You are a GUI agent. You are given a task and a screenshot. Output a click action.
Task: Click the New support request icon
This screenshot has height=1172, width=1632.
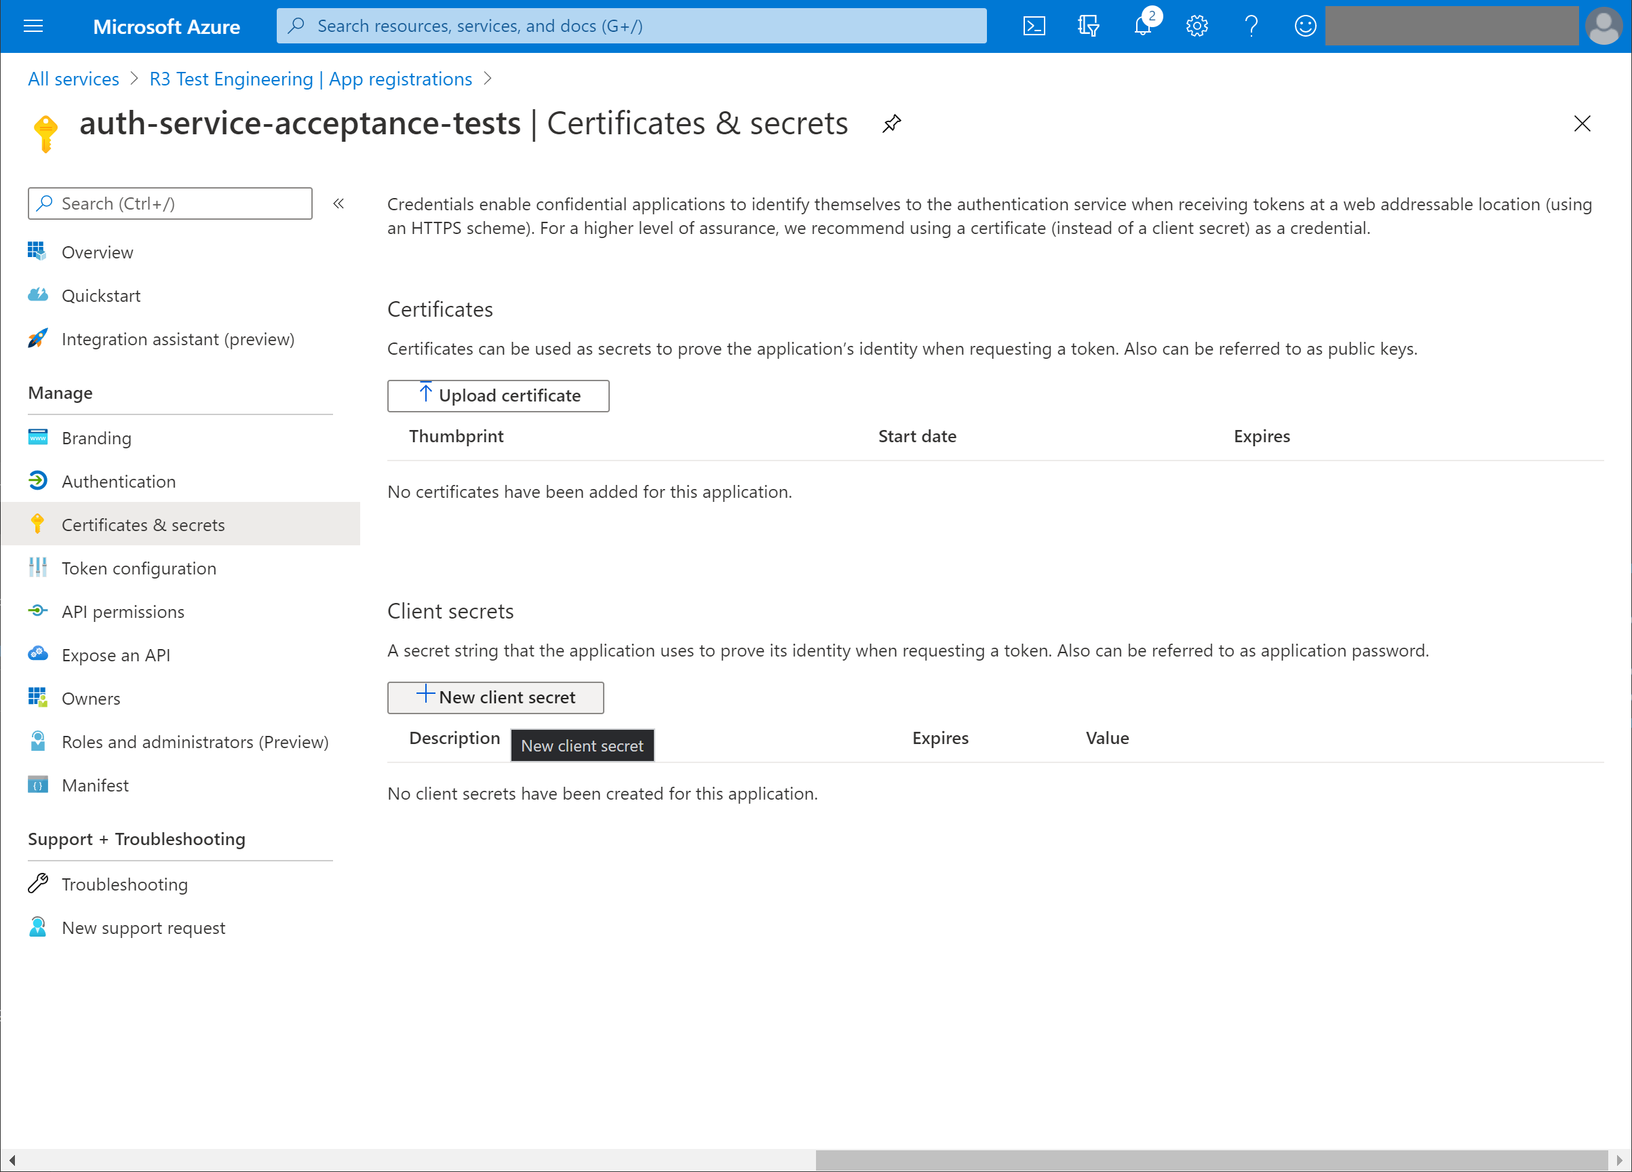click(37, 926)
